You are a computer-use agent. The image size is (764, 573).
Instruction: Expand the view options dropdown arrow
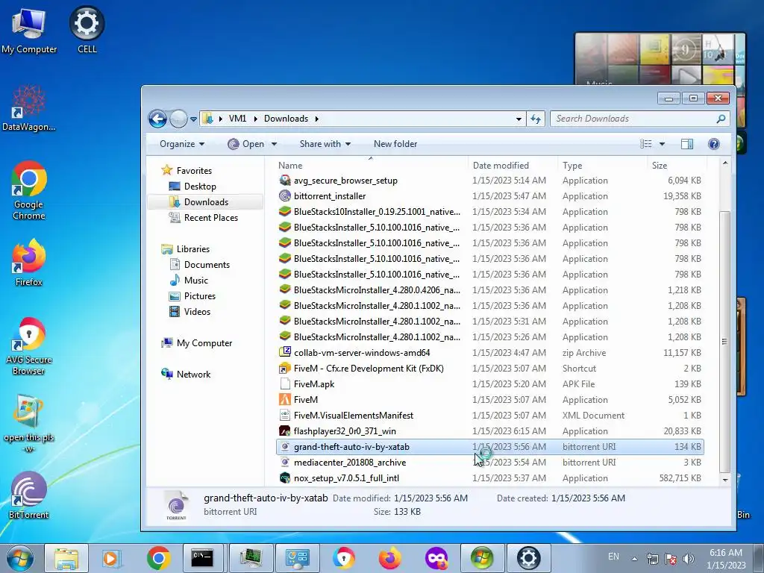point(662,144)
